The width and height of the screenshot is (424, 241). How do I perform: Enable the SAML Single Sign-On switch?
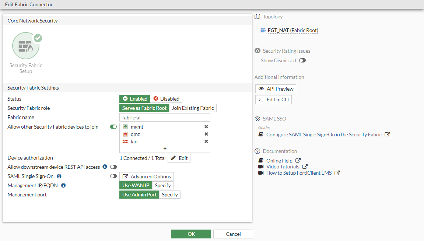[113, 176]
